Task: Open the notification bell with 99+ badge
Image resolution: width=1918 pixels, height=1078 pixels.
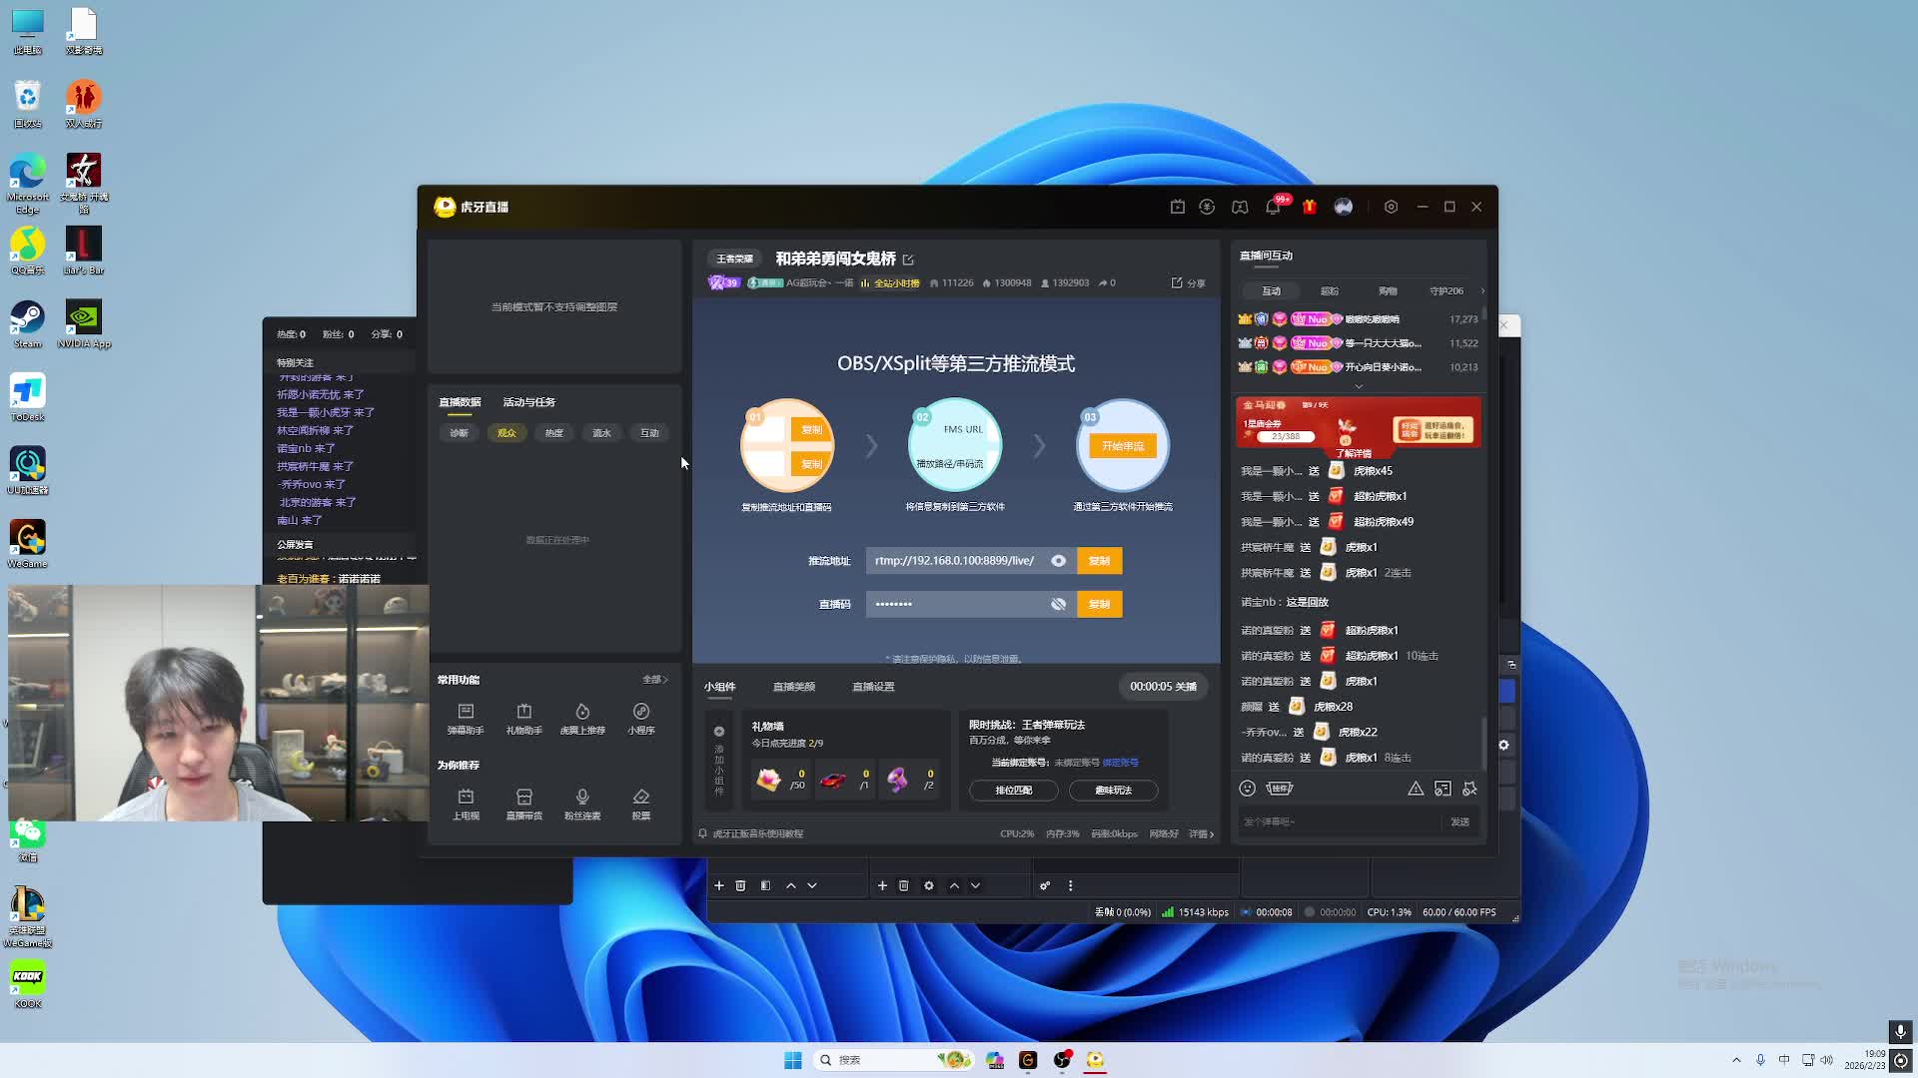Action: click(1273, 207)
